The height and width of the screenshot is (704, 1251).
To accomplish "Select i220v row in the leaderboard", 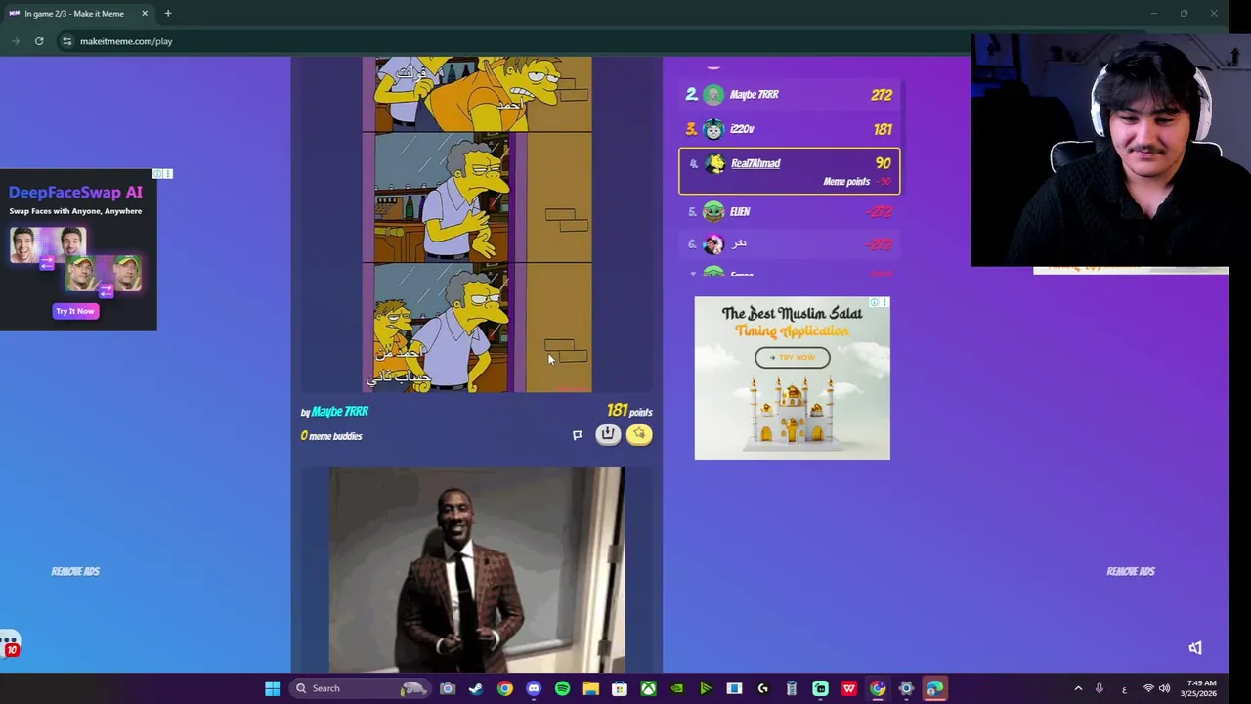I will click(789, 129).
